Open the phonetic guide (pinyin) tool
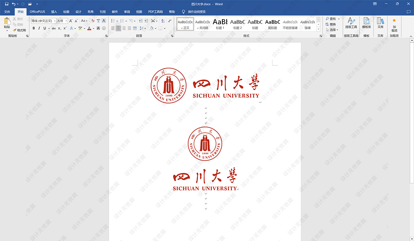 [x=98, y=21]
